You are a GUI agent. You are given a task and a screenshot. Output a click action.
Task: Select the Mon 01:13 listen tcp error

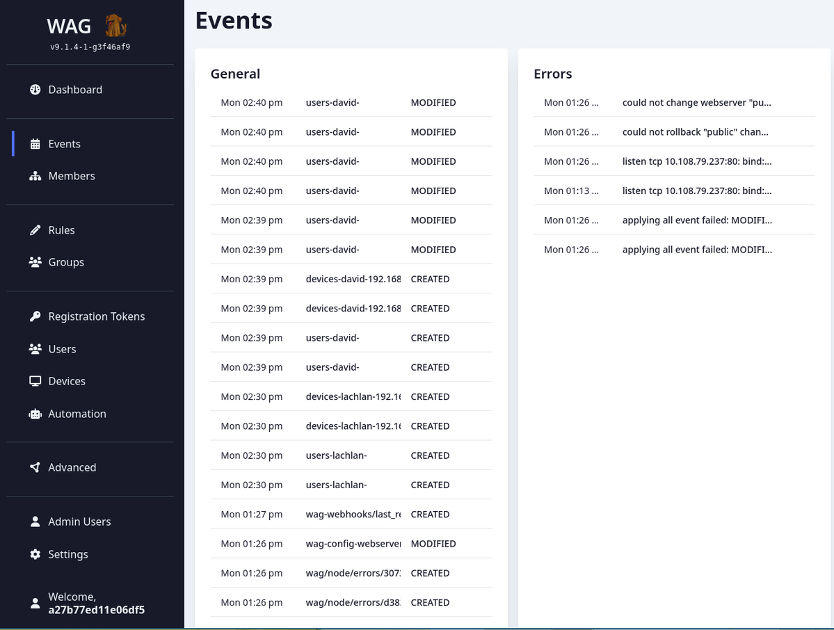pyautogui.click(x=696, y=191)
